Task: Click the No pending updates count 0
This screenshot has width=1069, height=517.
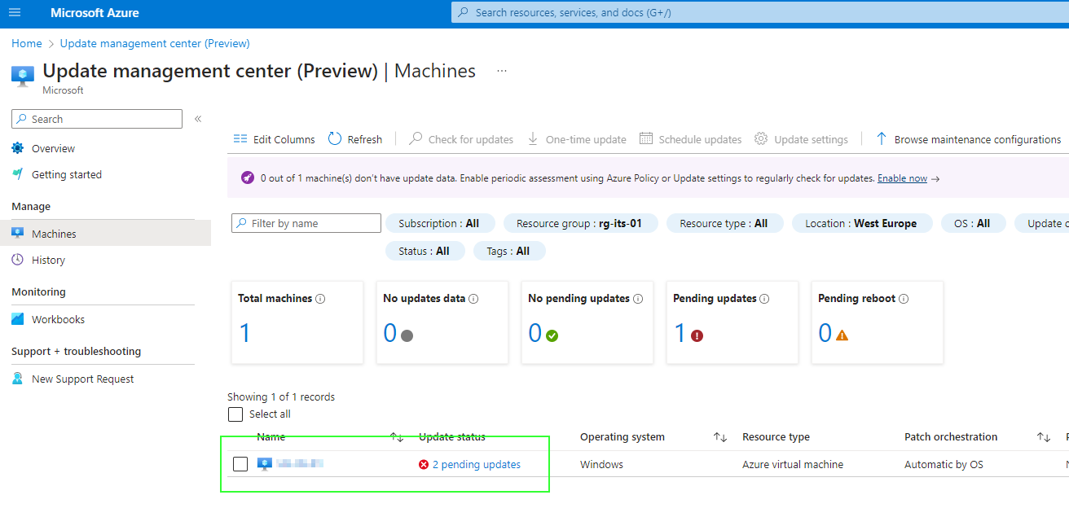Action: (x=535, y=332)
